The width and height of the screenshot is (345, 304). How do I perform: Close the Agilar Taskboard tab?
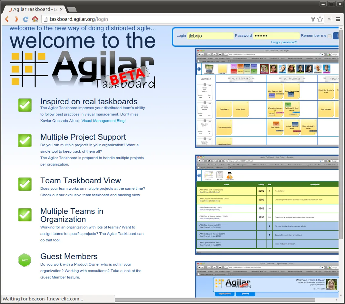click(61, 9)
